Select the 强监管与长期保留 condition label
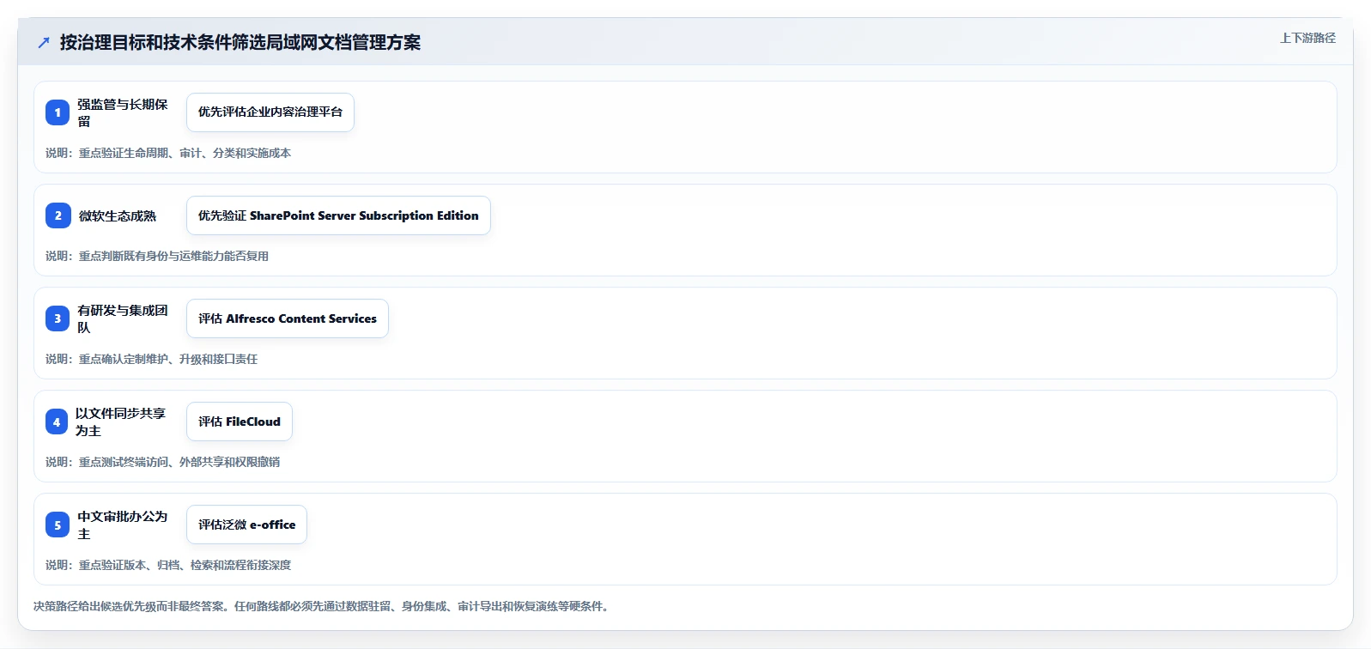1371x649 pixels. coord(123,112)
